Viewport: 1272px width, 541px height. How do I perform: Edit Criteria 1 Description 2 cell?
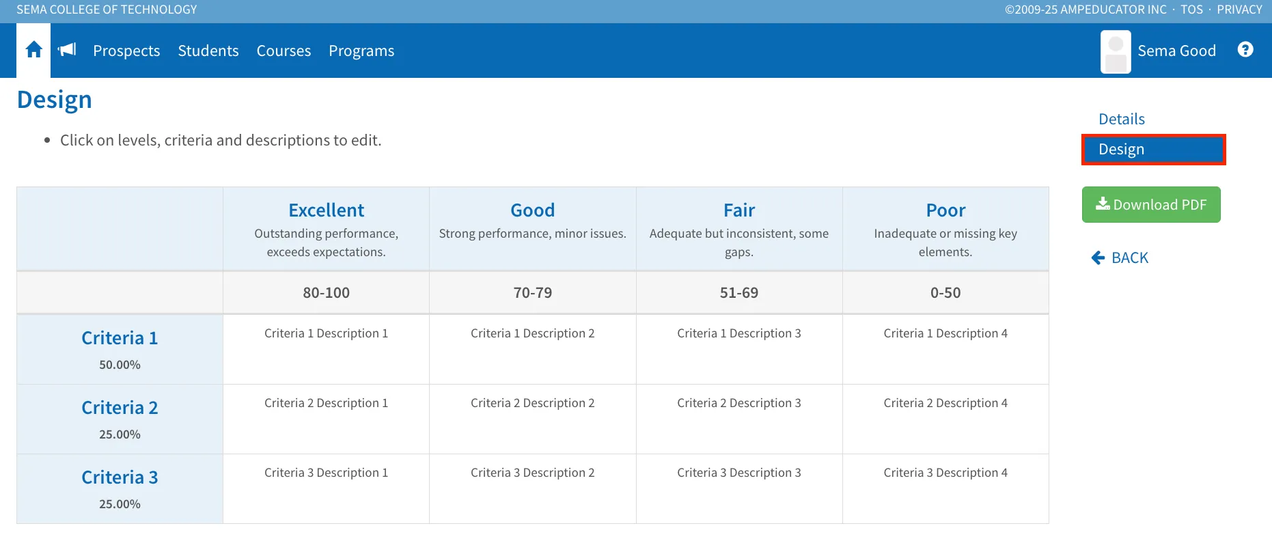pos(533,349)
